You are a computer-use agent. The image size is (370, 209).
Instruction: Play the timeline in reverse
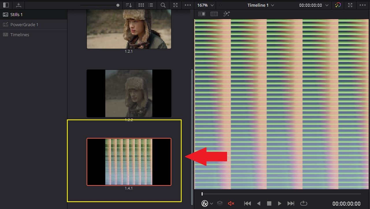coord(259,204)
